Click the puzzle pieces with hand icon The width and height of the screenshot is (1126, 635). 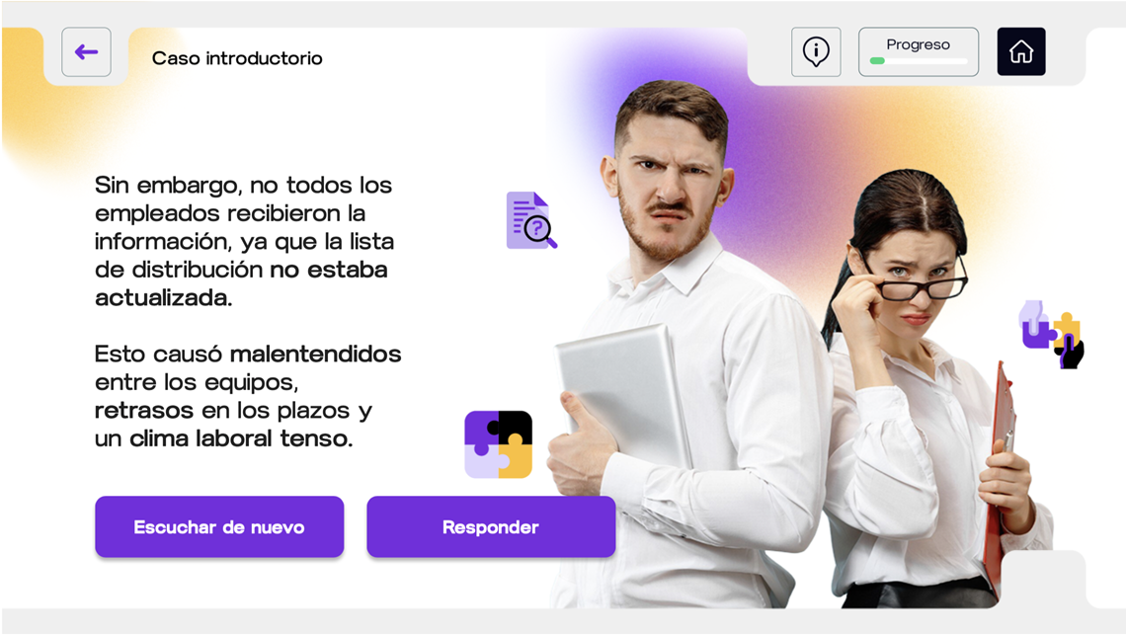coord(1051,335)
